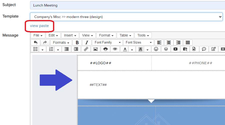This screenshot has height=125, width=225.
Task: Open the Tools menu
Action: pyautogui.click(x=143, y=35)
